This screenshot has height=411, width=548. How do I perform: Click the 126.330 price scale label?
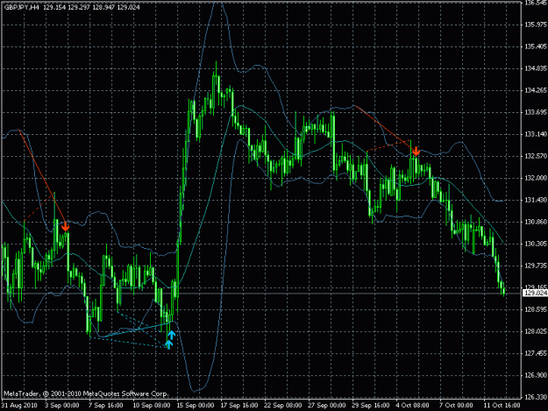[x=536, y=397]
